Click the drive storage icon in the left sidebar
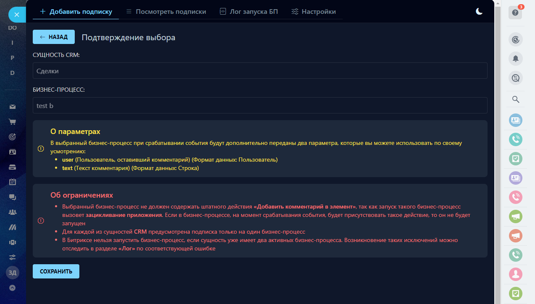 pos(13,167)
